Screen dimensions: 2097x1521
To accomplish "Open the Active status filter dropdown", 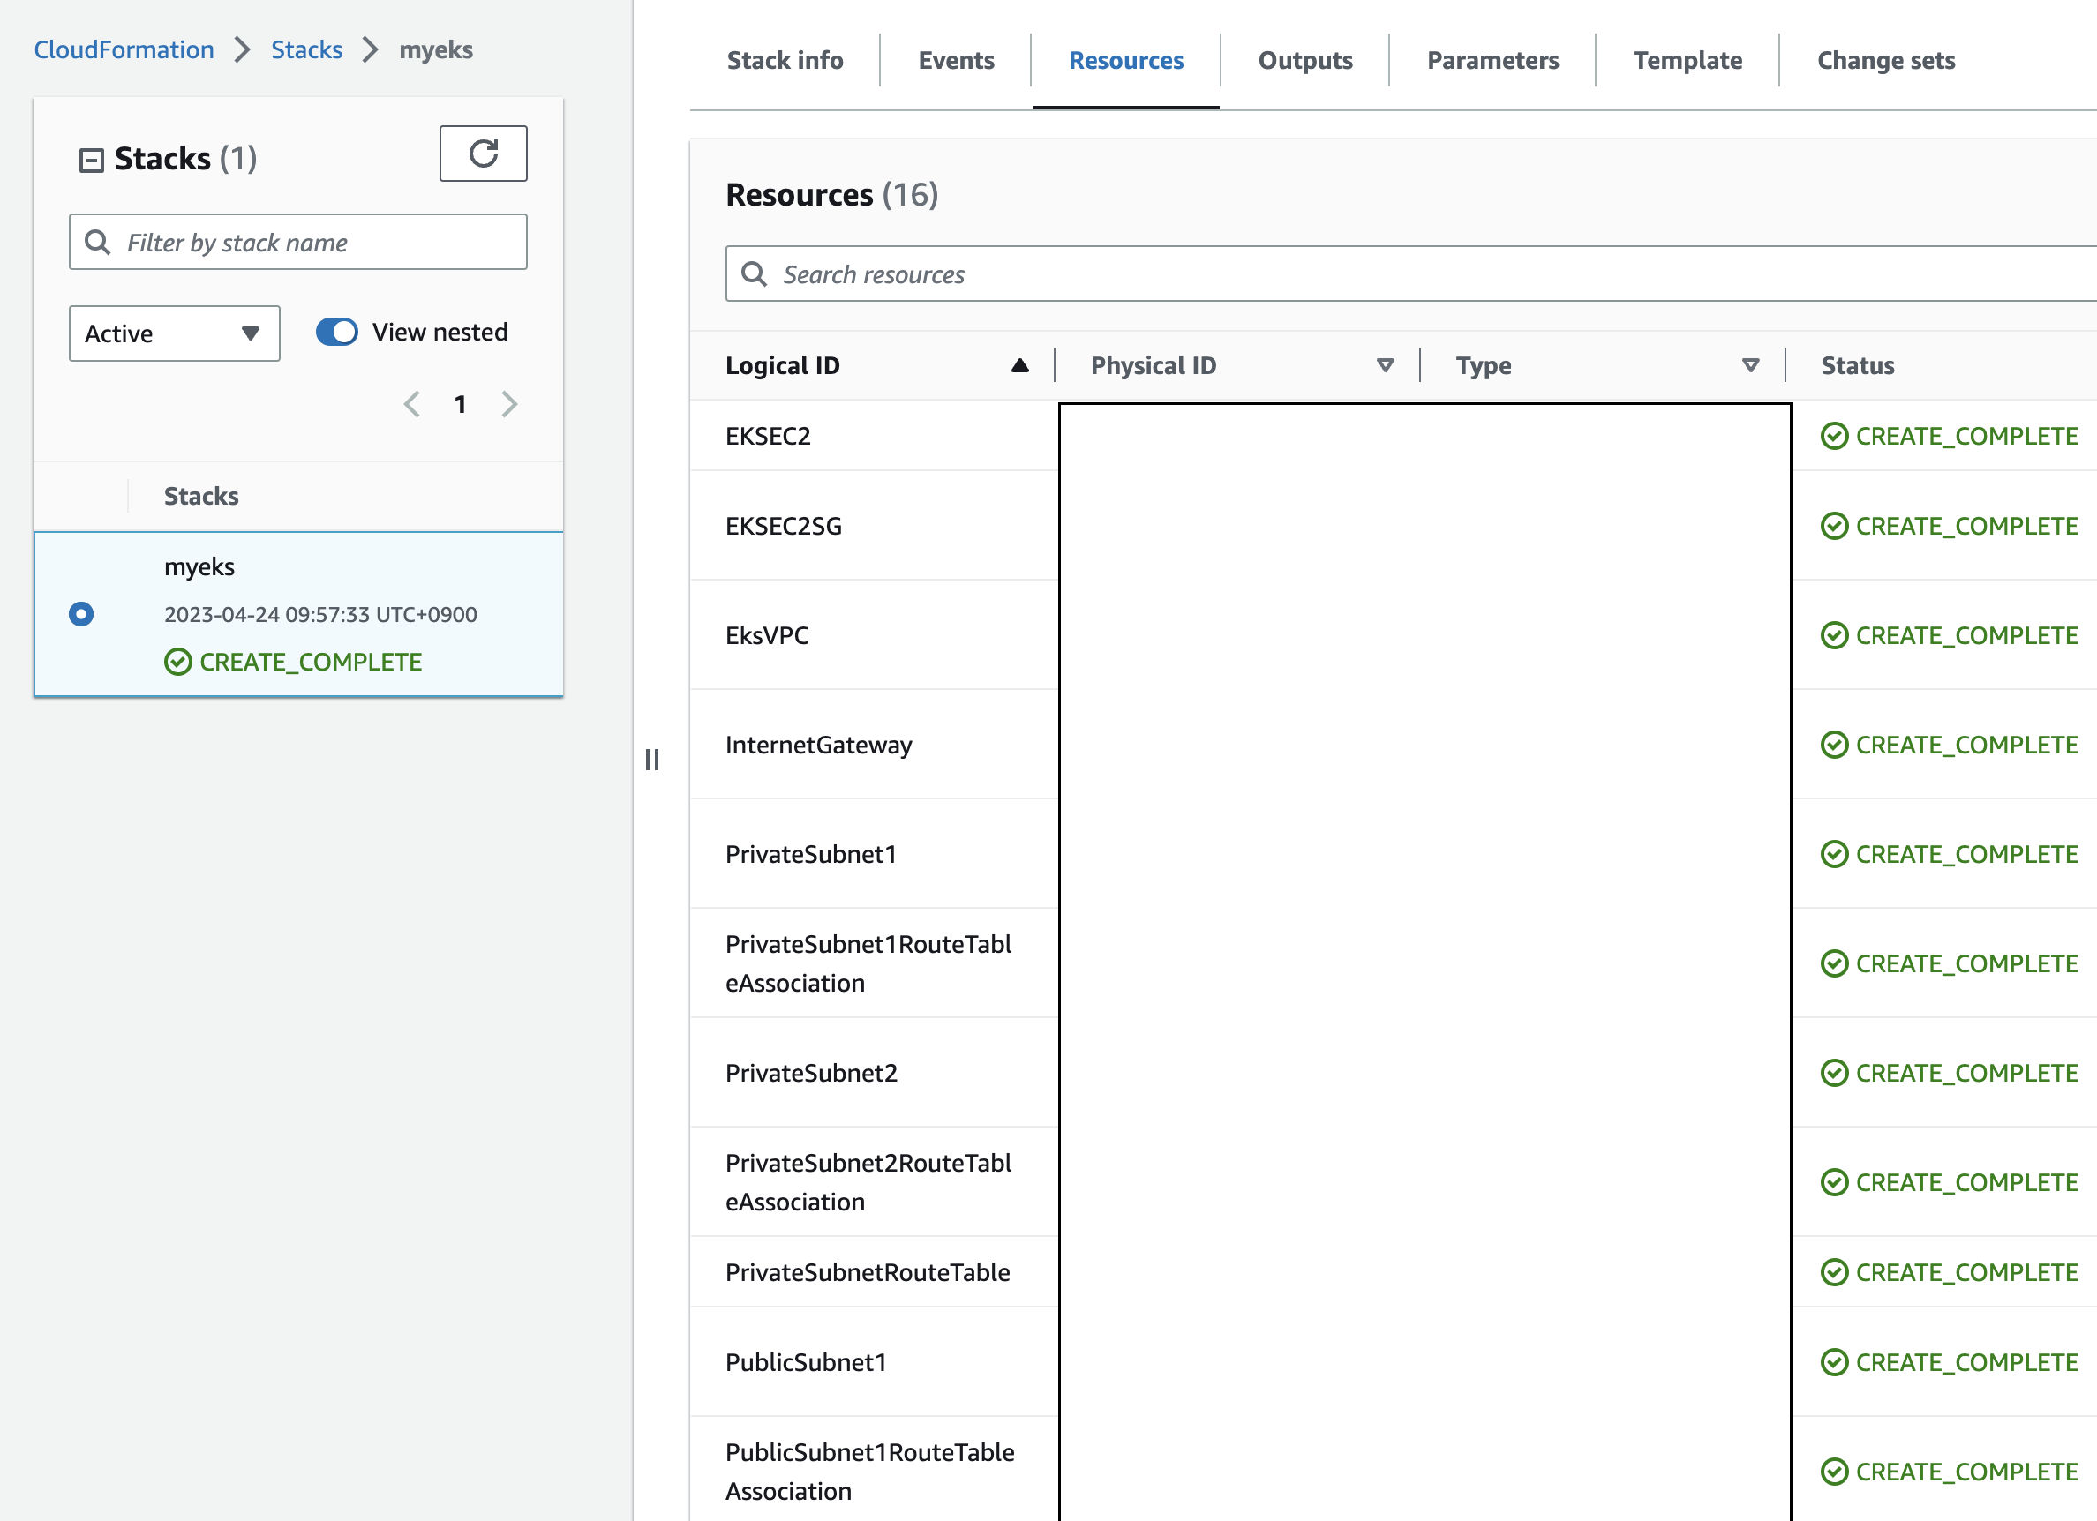I will pos(174,333).
